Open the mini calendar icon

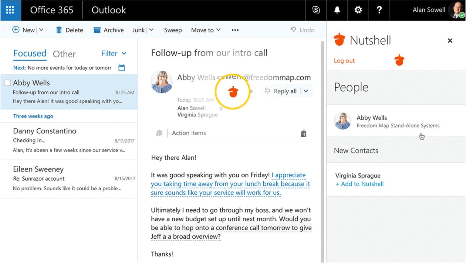coord(121,68)
